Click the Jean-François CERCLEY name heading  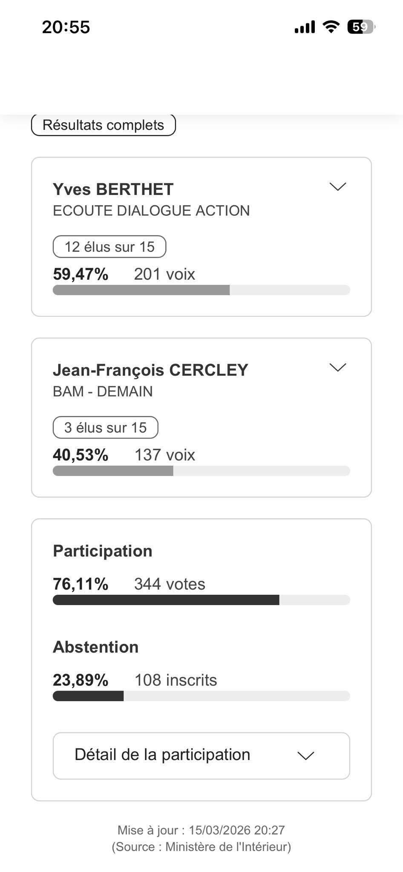coord(150,370)
